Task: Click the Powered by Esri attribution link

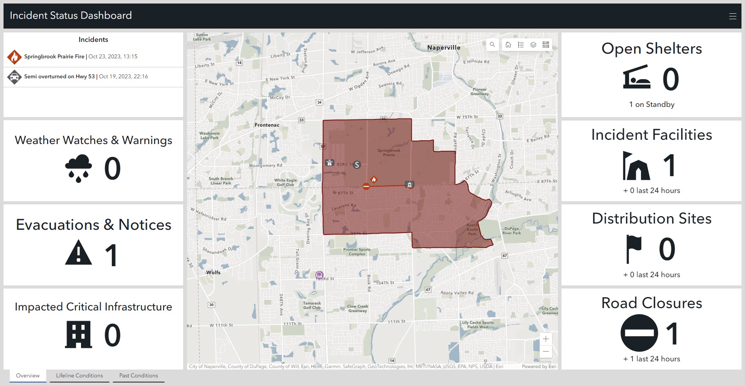Action: tap(539, 366)
